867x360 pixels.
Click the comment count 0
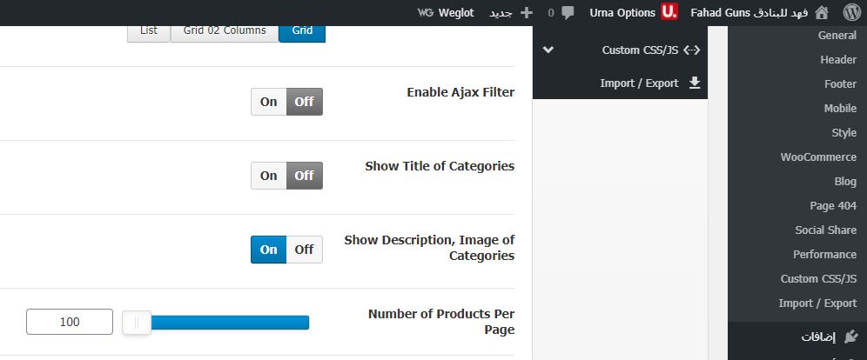point(551,13)
